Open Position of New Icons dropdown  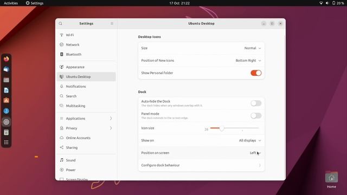248,61
